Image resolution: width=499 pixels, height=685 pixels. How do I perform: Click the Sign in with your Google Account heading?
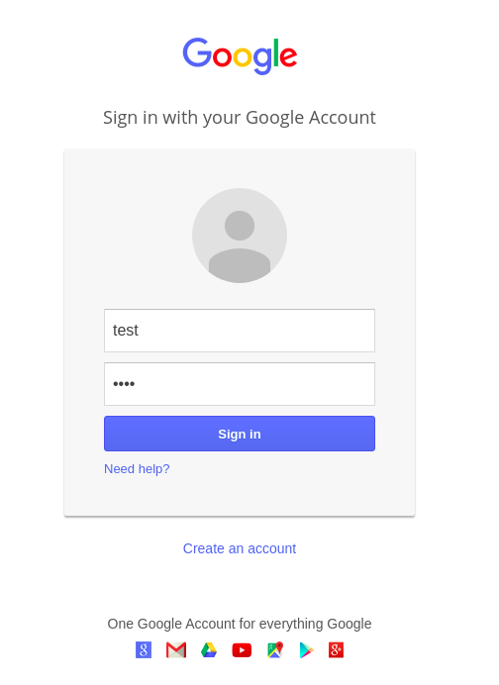pos(240,118)
